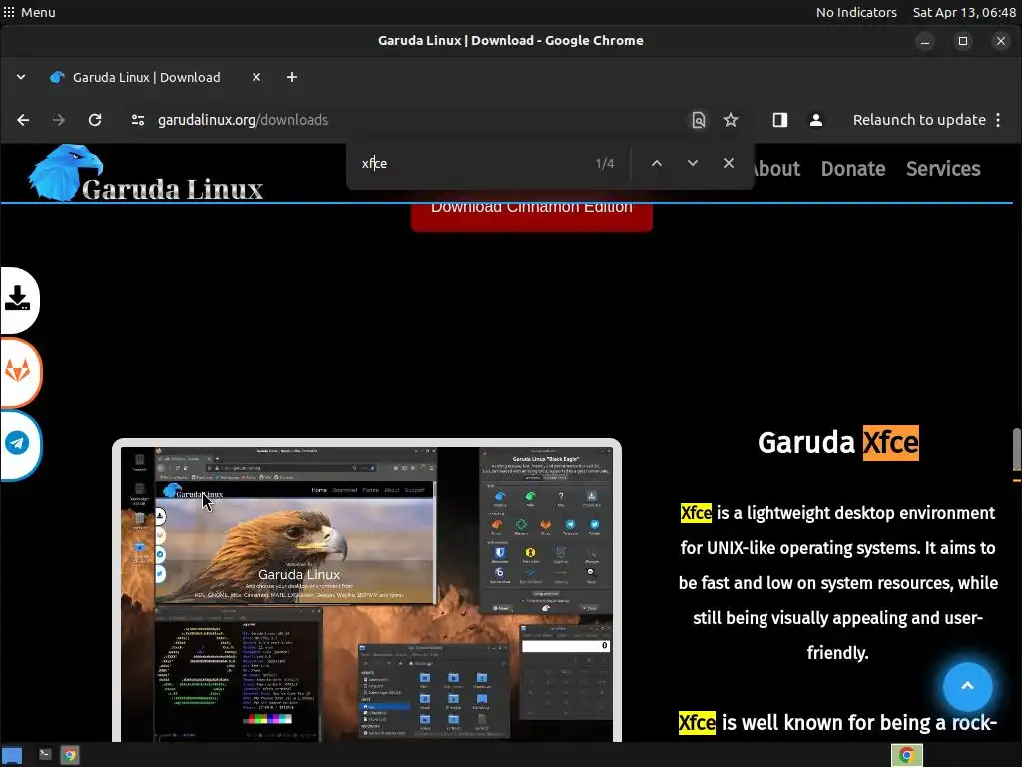Open the Donate nav link

click(x=853, y=169)
